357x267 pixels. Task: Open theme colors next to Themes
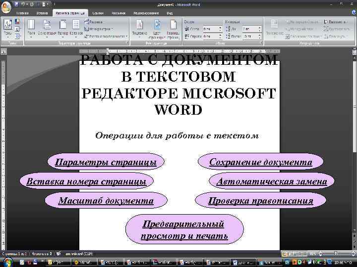pos(17,22)
